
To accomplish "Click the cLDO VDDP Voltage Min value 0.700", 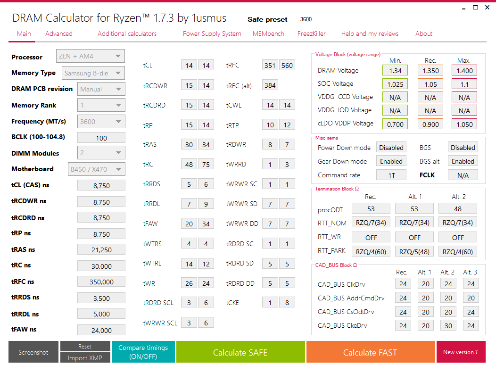I will pos(395,124).
